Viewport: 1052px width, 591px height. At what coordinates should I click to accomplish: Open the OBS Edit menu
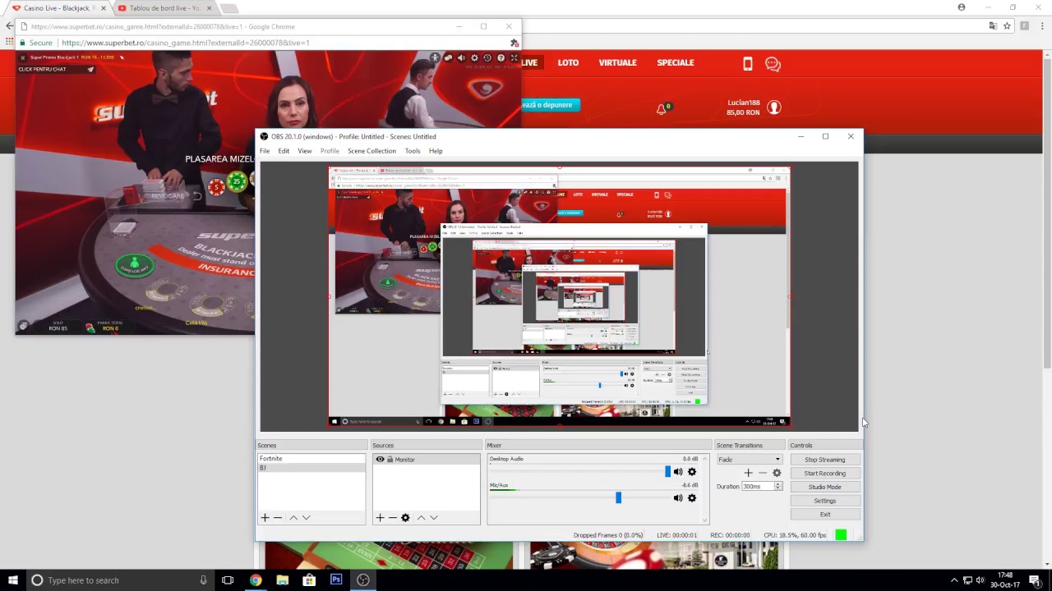click(x=284, y=151)
